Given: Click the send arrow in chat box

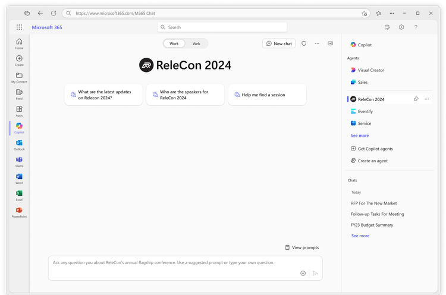Looking at the screenshot, I should 315,273.
